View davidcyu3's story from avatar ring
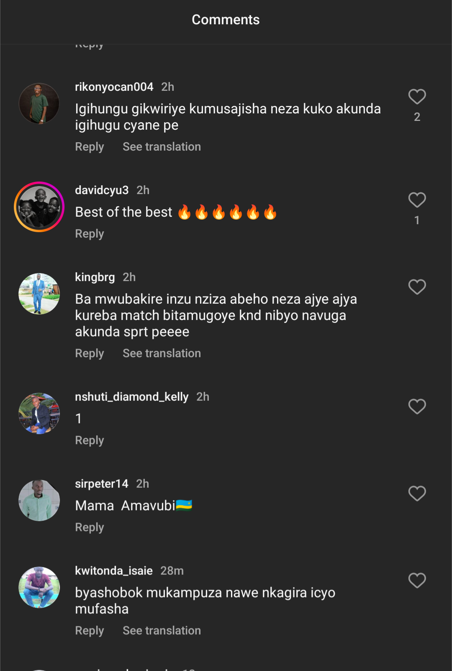 [39, 207]
